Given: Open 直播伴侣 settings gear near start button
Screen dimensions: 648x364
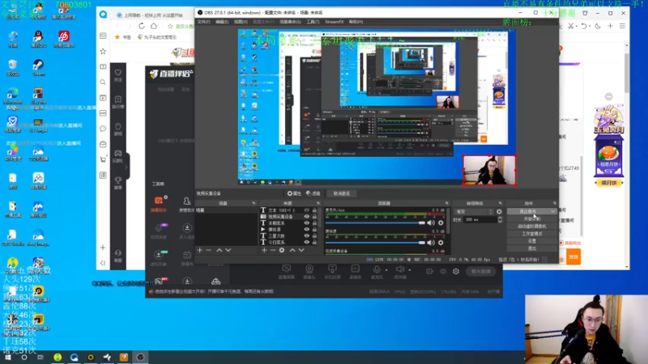Looking at the screenshot, I should click(x=456, y=272).
